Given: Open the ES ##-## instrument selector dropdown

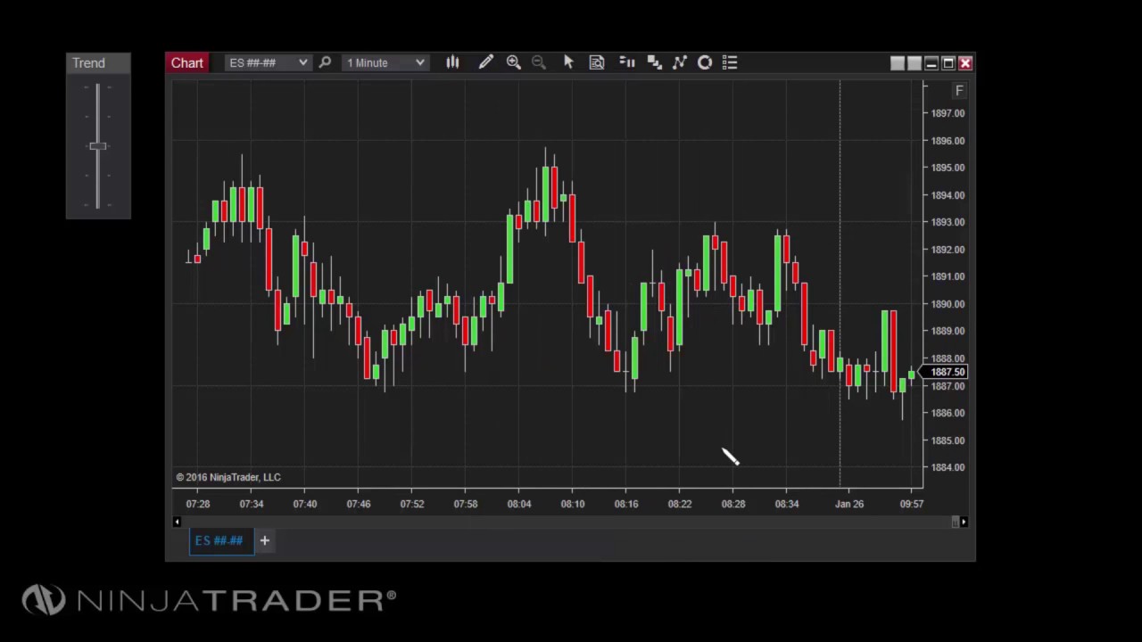Looking at the screenshot, I should (267, 62).
